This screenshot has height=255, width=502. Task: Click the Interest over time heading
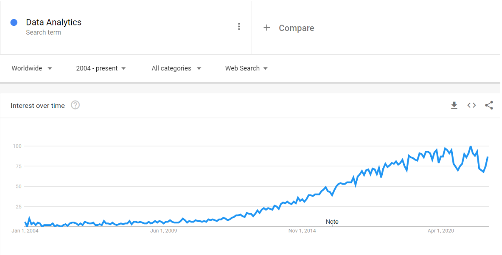(x=38, y=106)
